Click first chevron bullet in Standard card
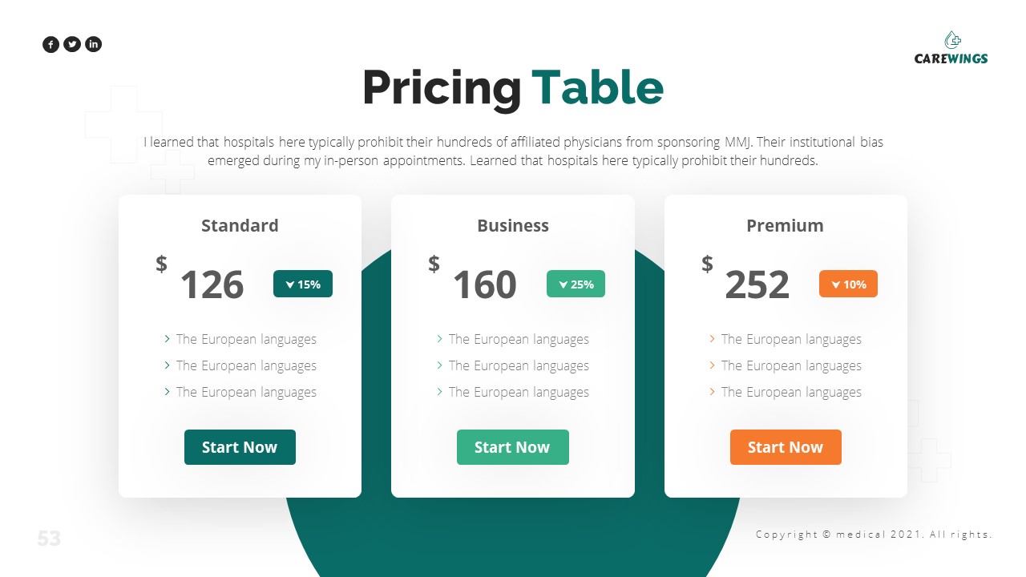Viewport: 1026px width, 577px height. [167, 339]
